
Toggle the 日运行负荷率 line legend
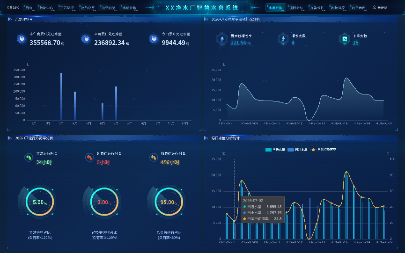point(323,150)
